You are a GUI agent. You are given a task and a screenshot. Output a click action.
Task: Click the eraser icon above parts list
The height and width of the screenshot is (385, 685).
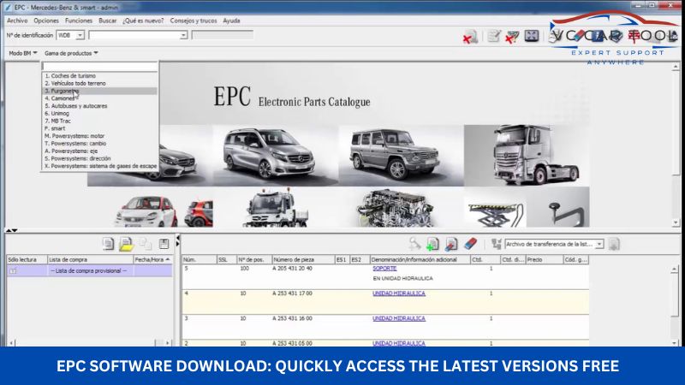(x=469, y=244)
